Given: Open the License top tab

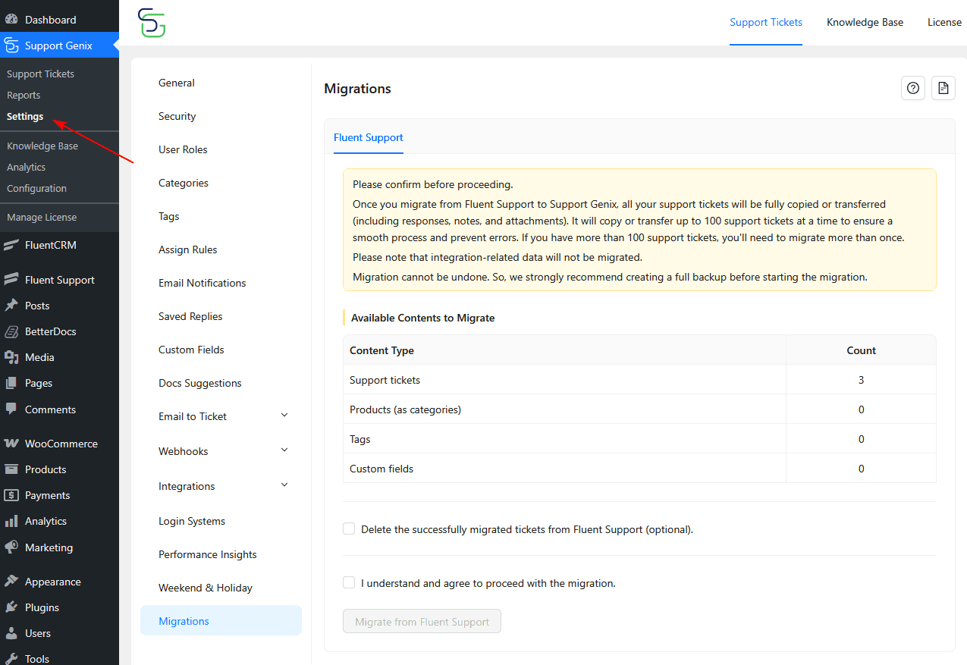Looking at the screenshot, I should click(x=944, y=23).
